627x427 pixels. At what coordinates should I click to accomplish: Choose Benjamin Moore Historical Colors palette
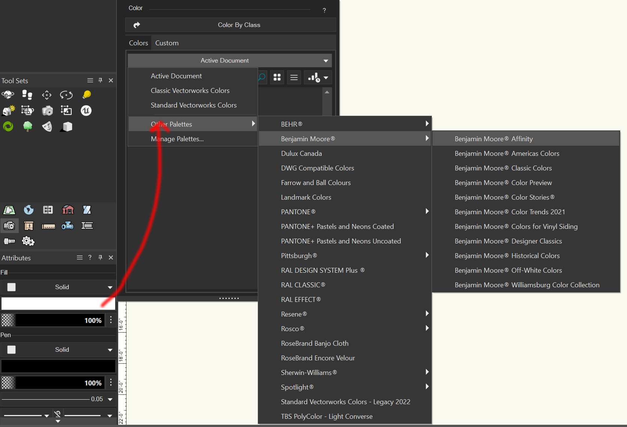[x=507, y=256]
